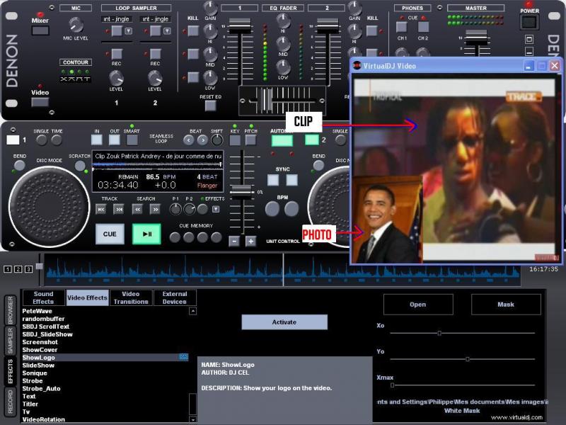
Task: Open the deck 1 EFFECTS dropdown
Action: (x=216, y=209)
